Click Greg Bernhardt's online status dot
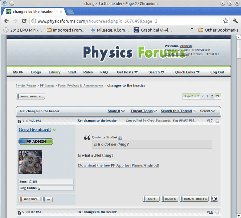Image resolution: width=241 pixels, height=218 pixels. [54, 130]
